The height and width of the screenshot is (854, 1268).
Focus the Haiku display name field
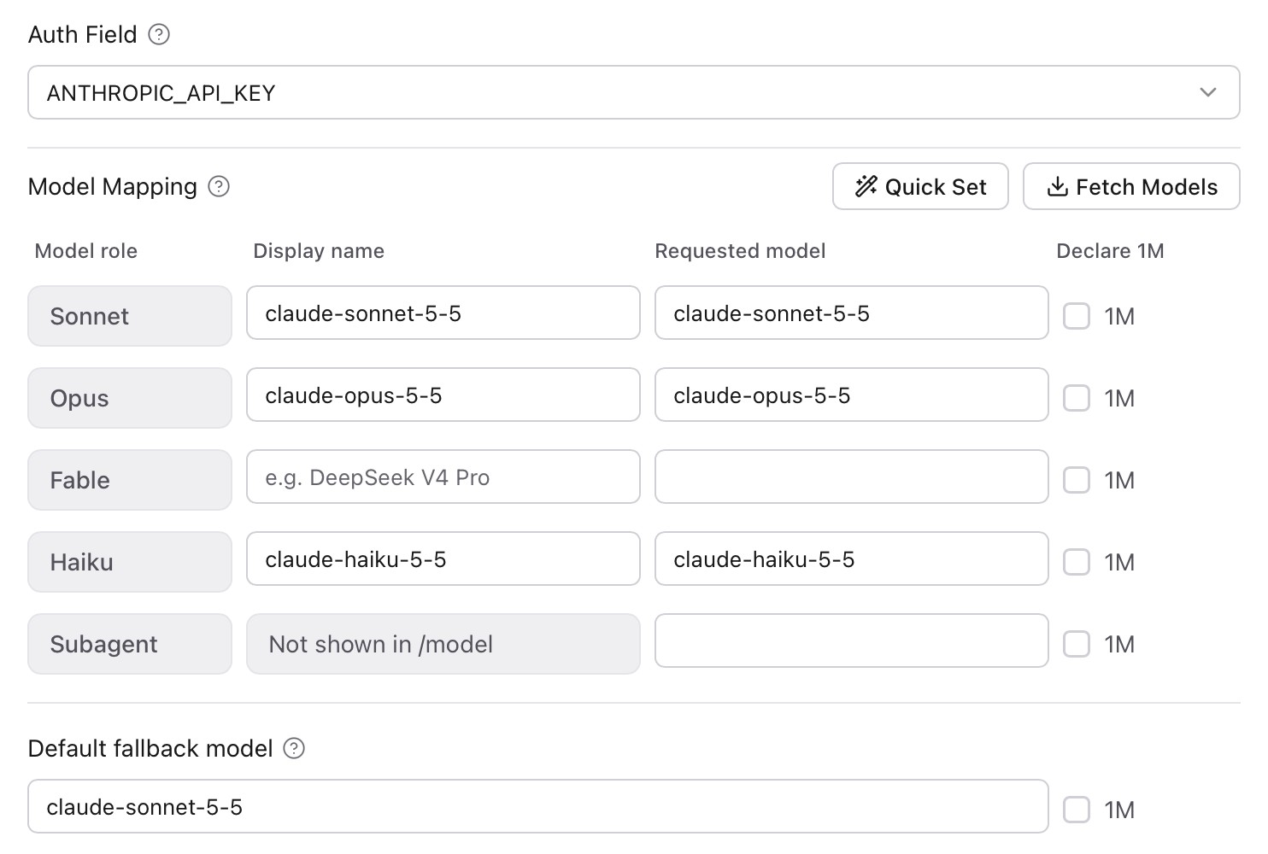coord(443,559)
